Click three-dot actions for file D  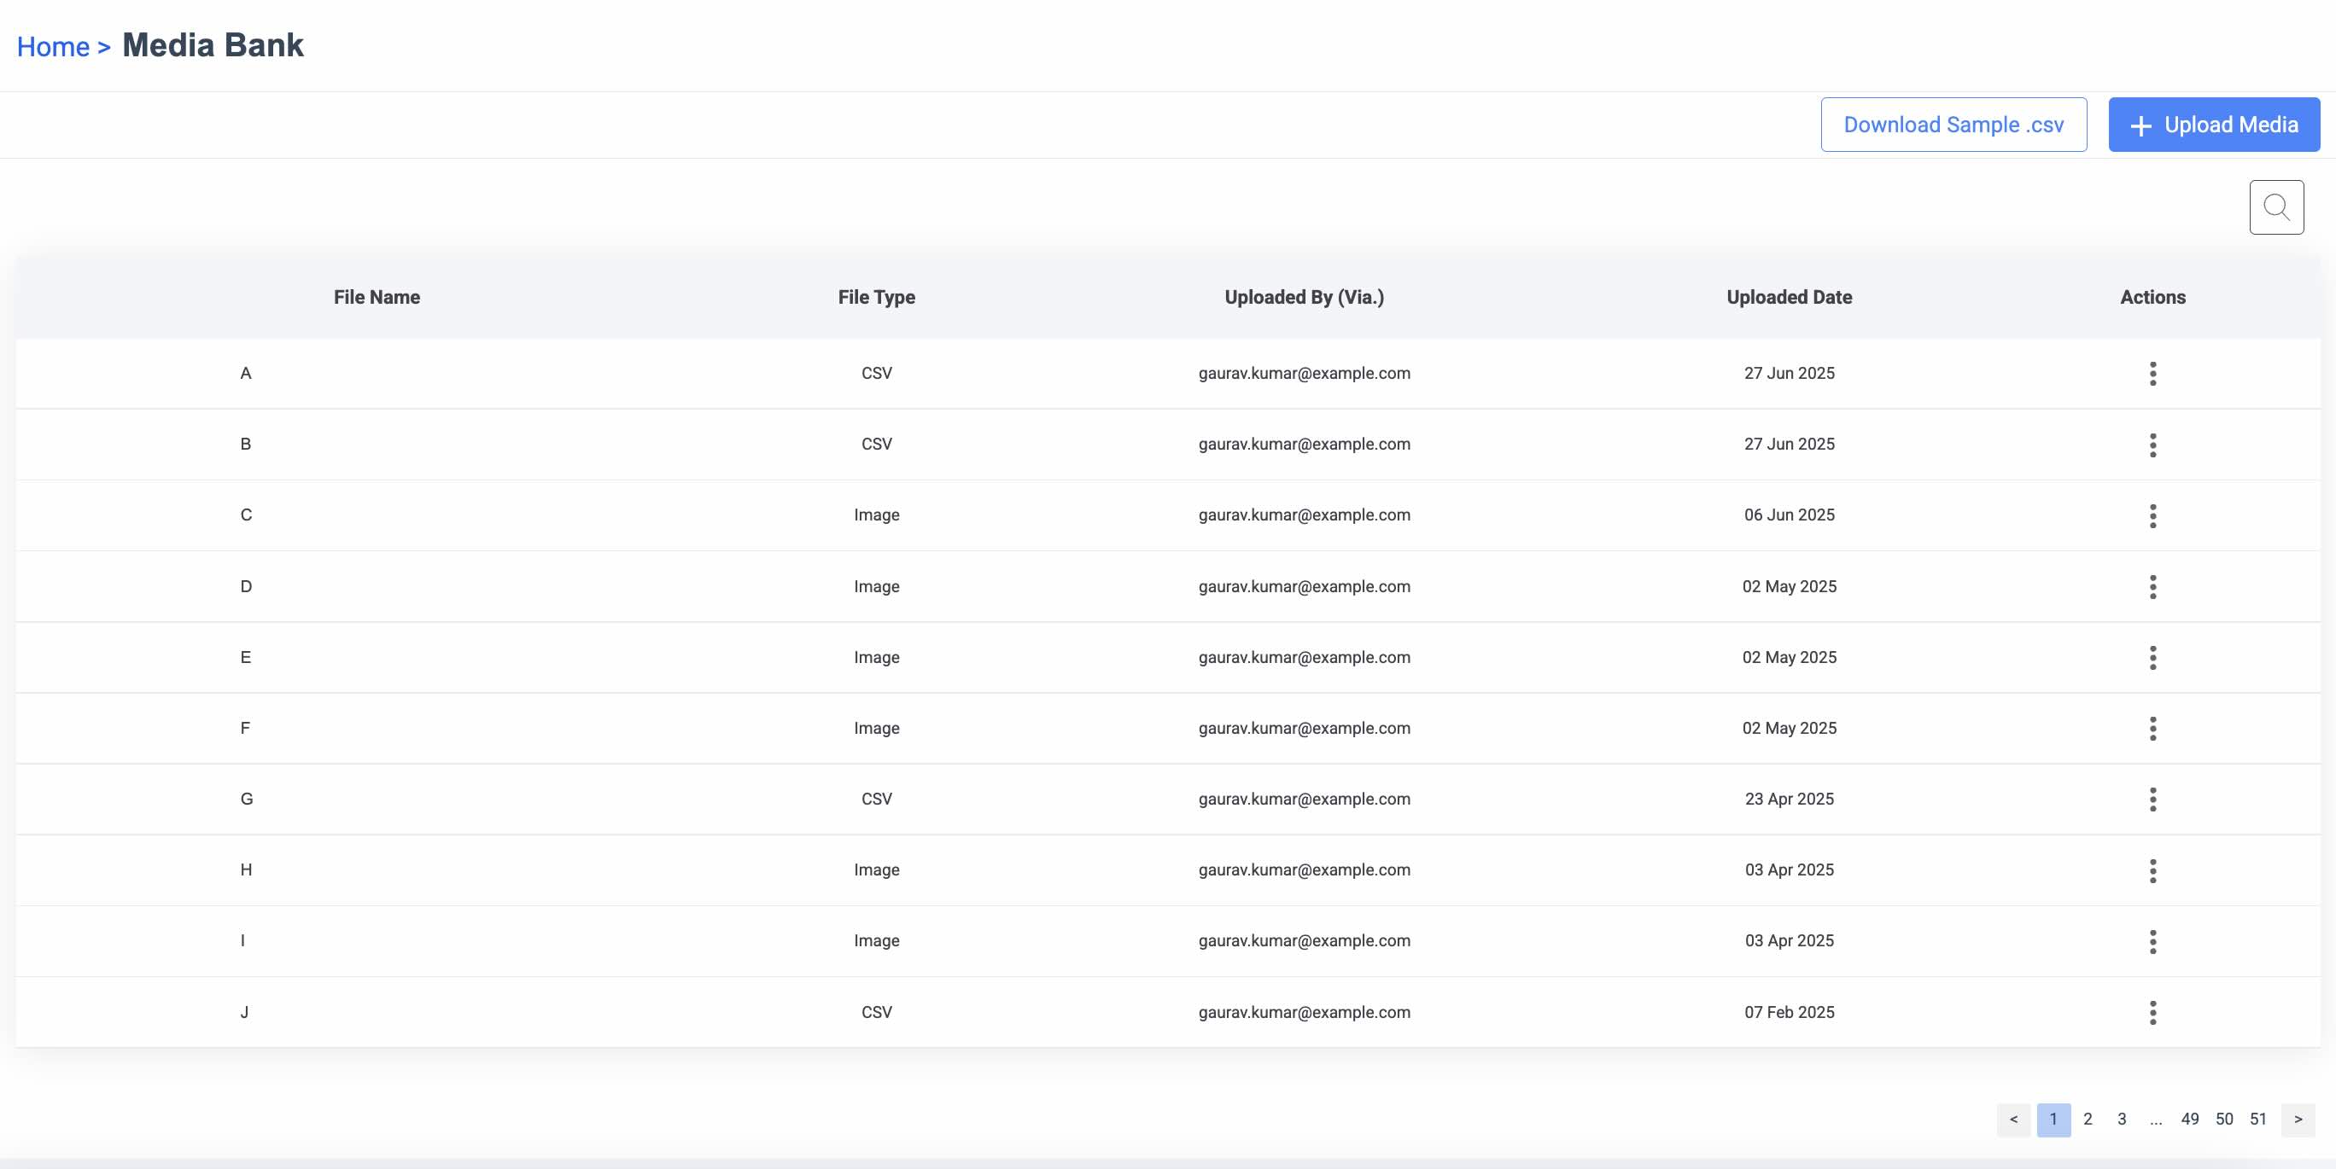click(x=2152, y=586)
